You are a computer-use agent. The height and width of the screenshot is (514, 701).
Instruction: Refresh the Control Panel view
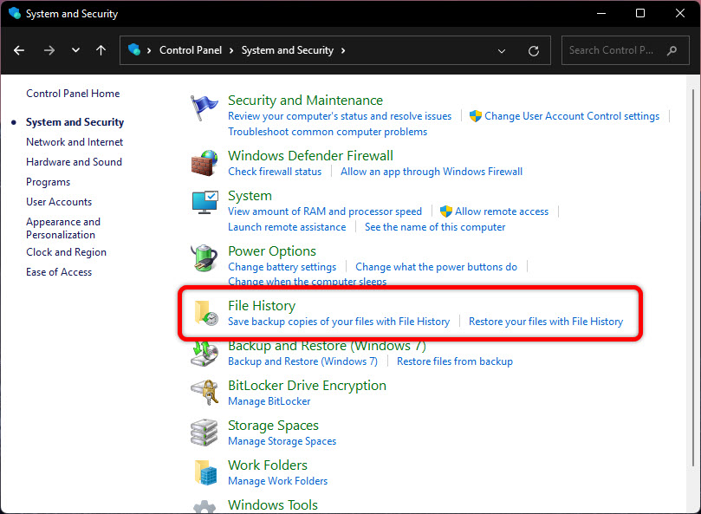[x=534, y=51]
